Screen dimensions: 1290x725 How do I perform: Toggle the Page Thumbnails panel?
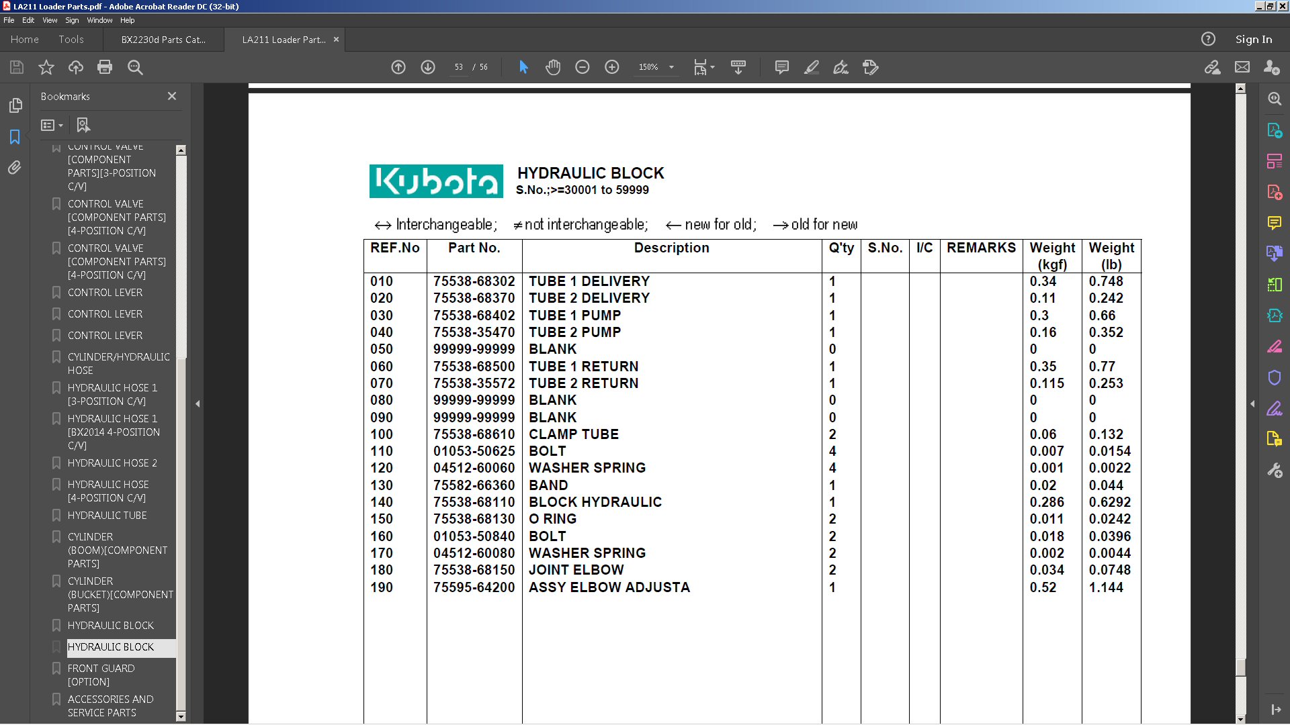coord(15,105)
